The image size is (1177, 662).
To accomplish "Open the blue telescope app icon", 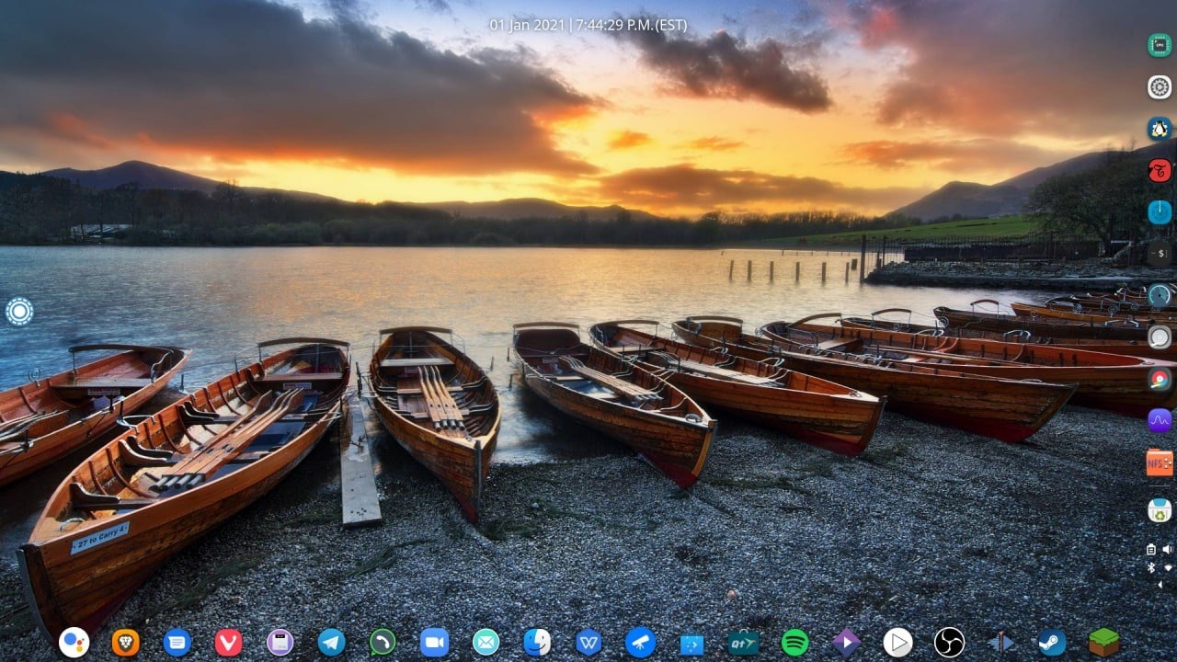I will pos(640,642).
